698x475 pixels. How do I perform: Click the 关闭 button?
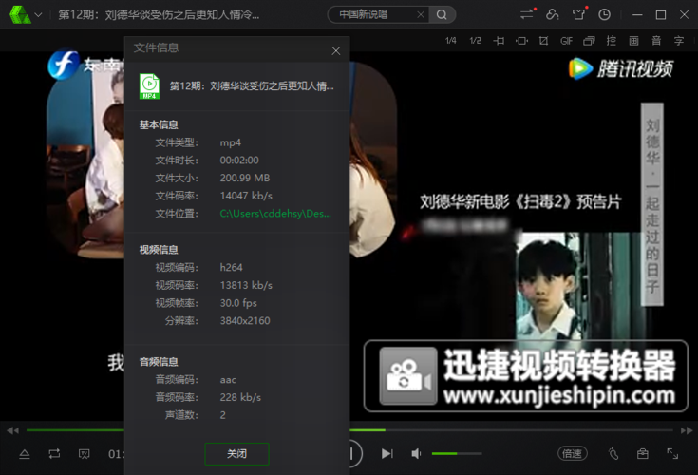pyautogui.click(x=236, y=454)
